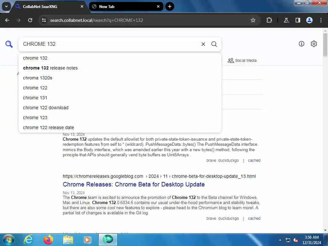Choose suggestion "chroma 1320s"
The height and width of the screenshot is (246, 328).
click(120, 78)
